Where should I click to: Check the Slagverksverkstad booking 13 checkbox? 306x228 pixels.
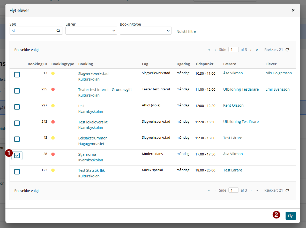[17, 75]
